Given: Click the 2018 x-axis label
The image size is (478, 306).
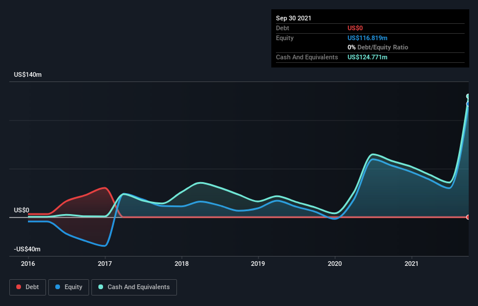Looking at the screenshot, I should coord(182,264).
